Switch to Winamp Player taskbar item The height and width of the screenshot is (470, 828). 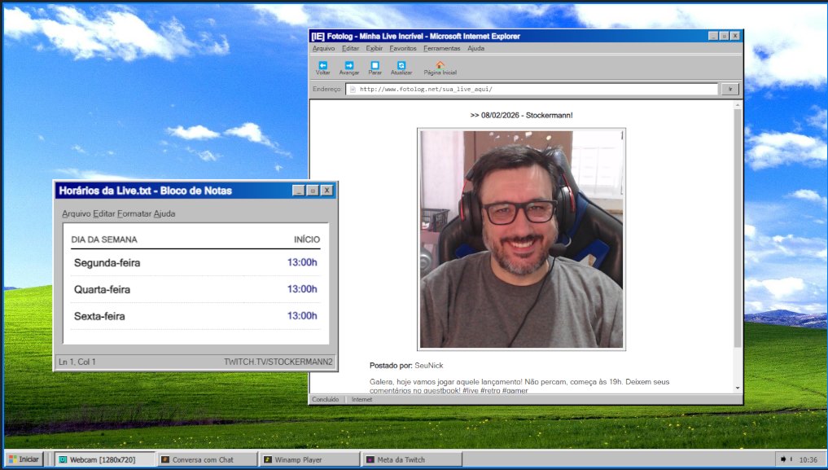pyautogui.click(x=309, y=459)
